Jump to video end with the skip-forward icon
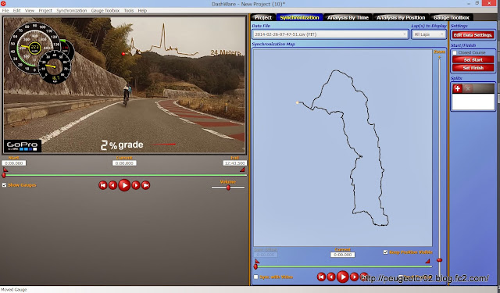This screenshot has height=293, width=500. [146, 185]
